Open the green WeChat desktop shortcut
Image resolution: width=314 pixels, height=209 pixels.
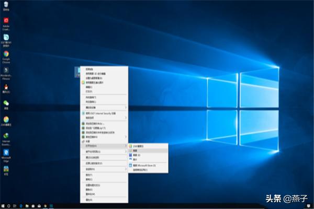pyautogui.click(x=6, y=105)
